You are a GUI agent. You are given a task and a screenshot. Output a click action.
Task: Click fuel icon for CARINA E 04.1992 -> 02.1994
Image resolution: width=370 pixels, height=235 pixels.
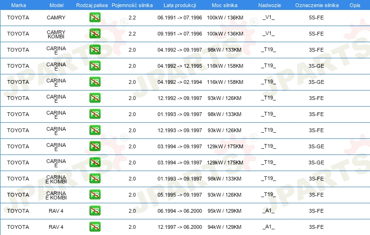coord(95,81)
